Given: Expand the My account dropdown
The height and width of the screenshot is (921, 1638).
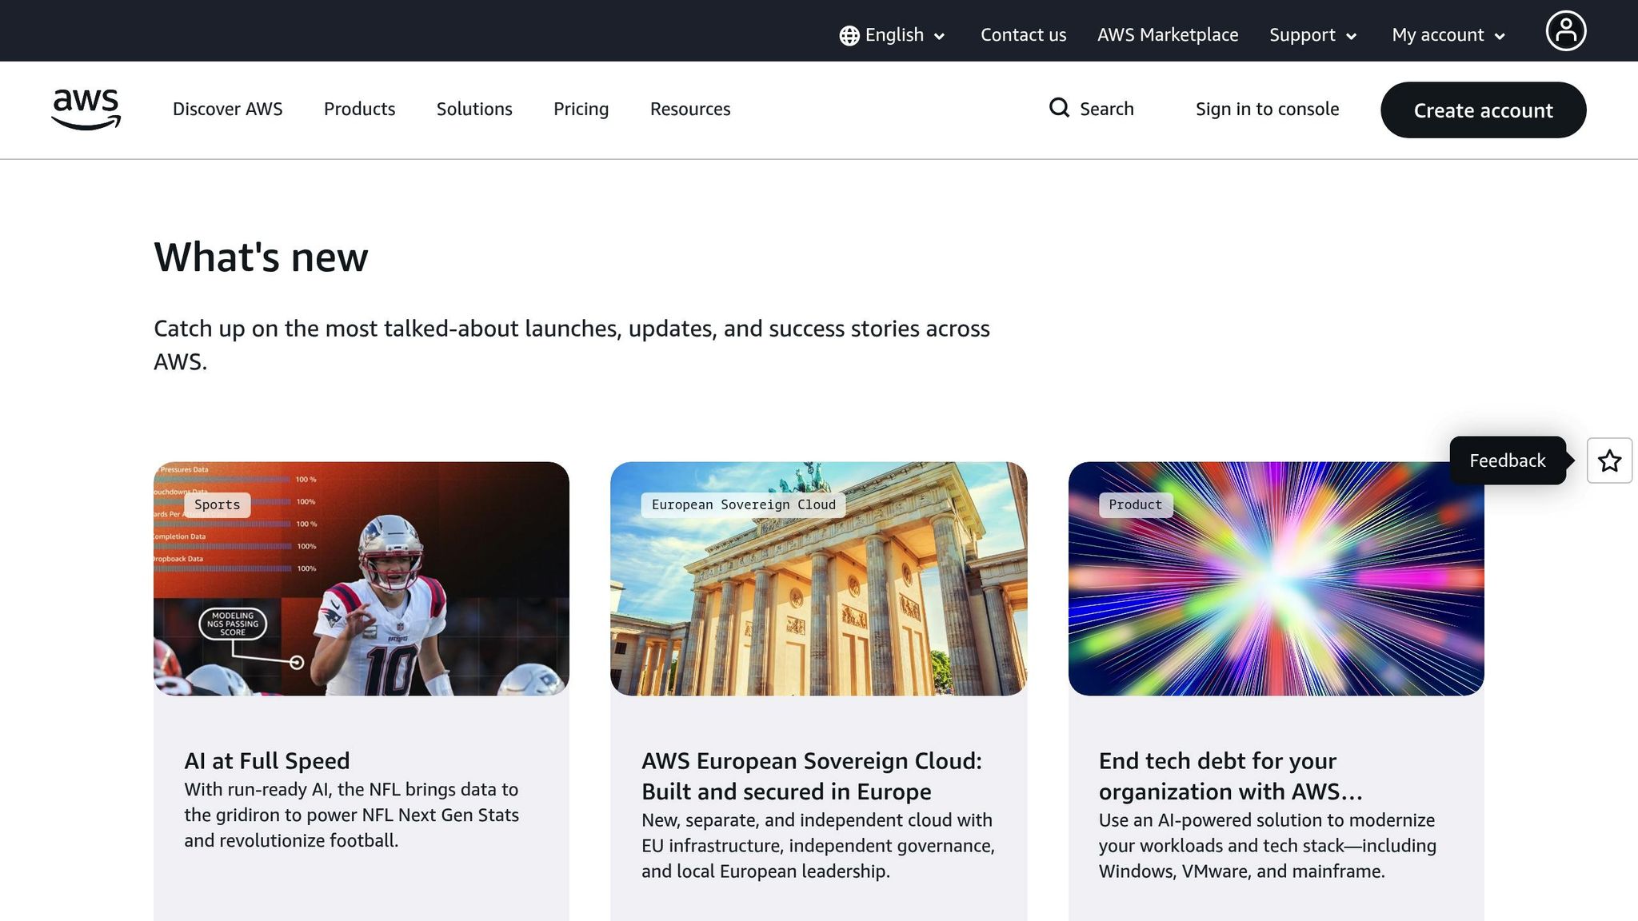Looking at the screenshot, I should coord(1448,35).
